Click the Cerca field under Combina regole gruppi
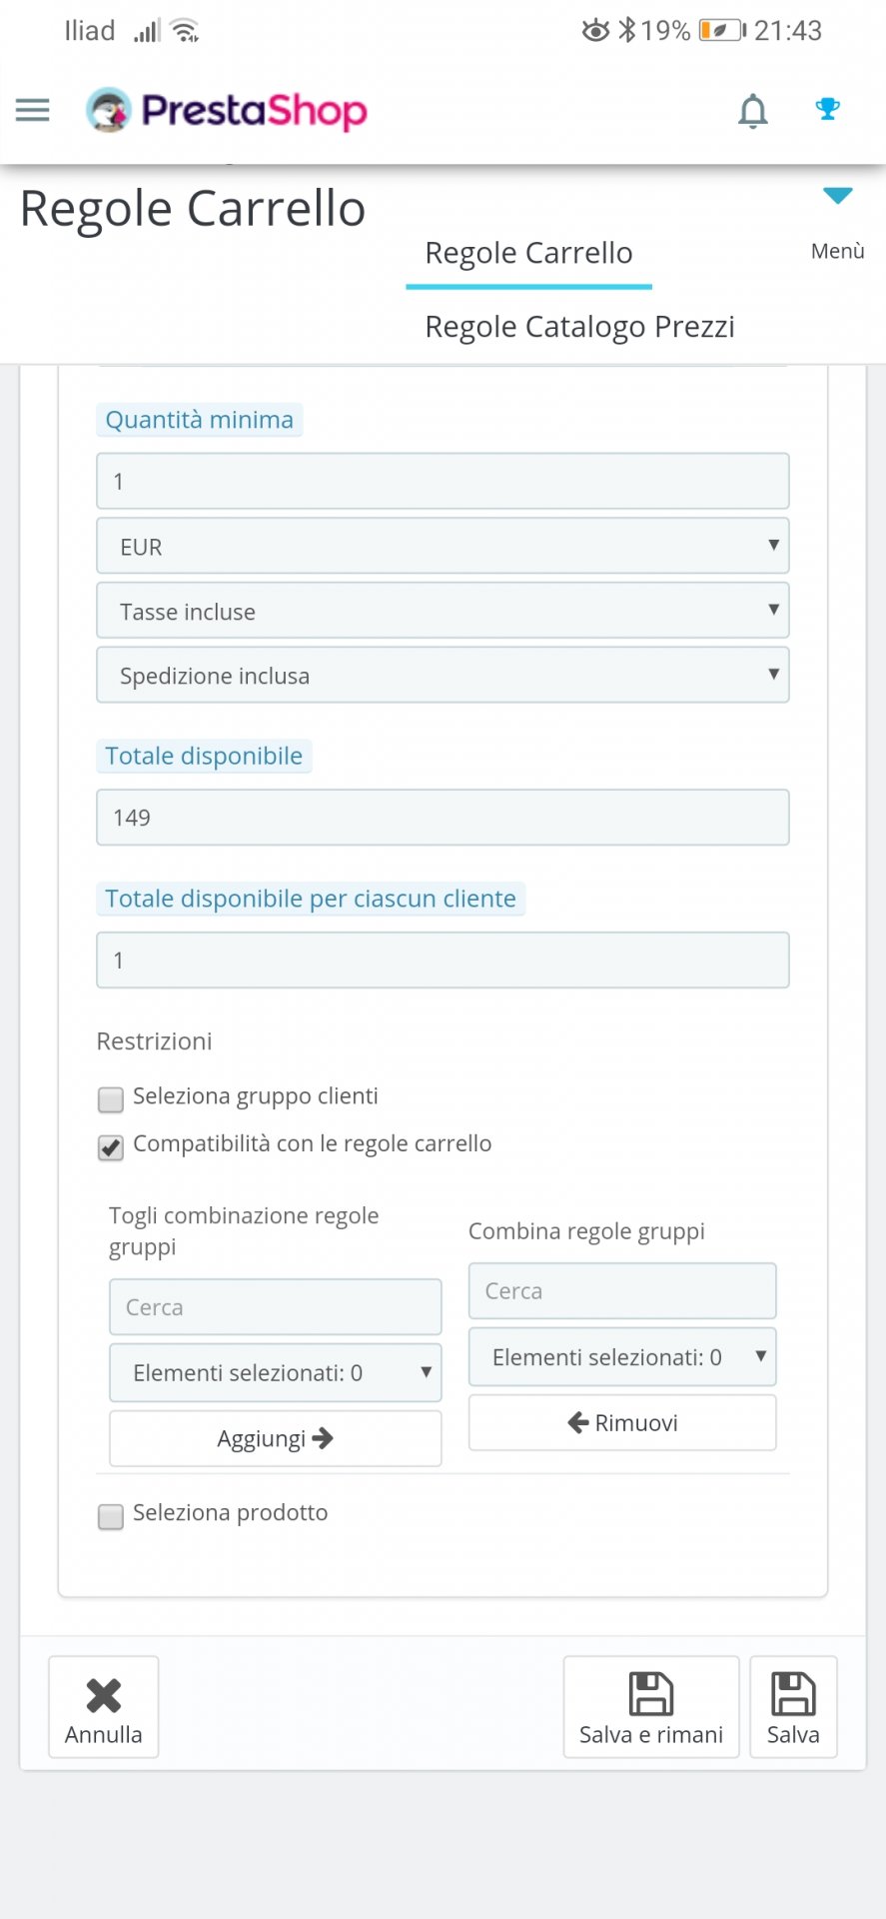The width and height of the screenshot is (886, 1919). point(621,1291)
